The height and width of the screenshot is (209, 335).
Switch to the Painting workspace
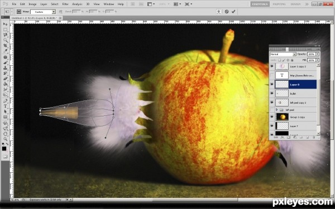(x=279, y=4)
